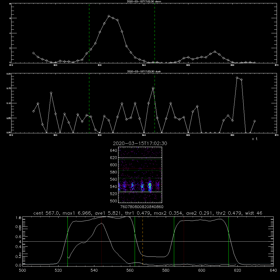The image size is (280, 280).
Task: Click the "cent 567.0" value in the bottom header
Action: [46, 213]
